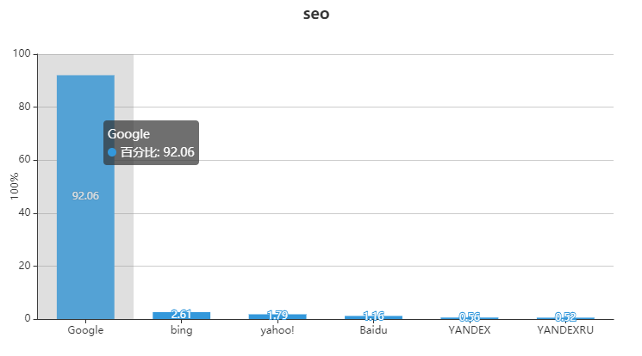Click the yahoo! bar
Viewport: 642px width, 356px height.
point(277,316)
